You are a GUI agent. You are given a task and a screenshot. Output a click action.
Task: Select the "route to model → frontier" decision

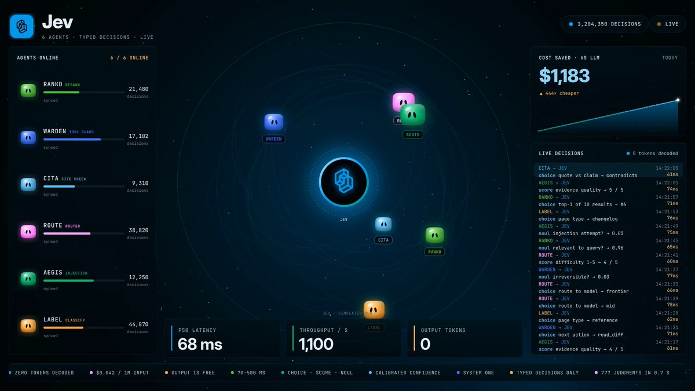click(x=608, y=287)
